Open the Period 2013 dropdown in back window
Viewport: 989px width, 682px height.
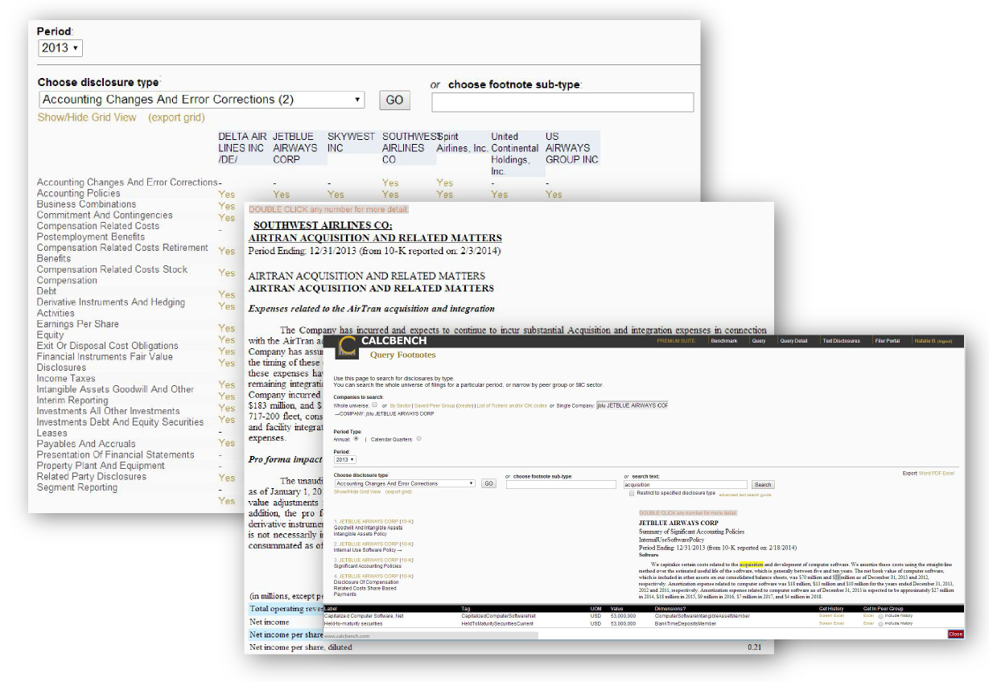click(60, 48)
